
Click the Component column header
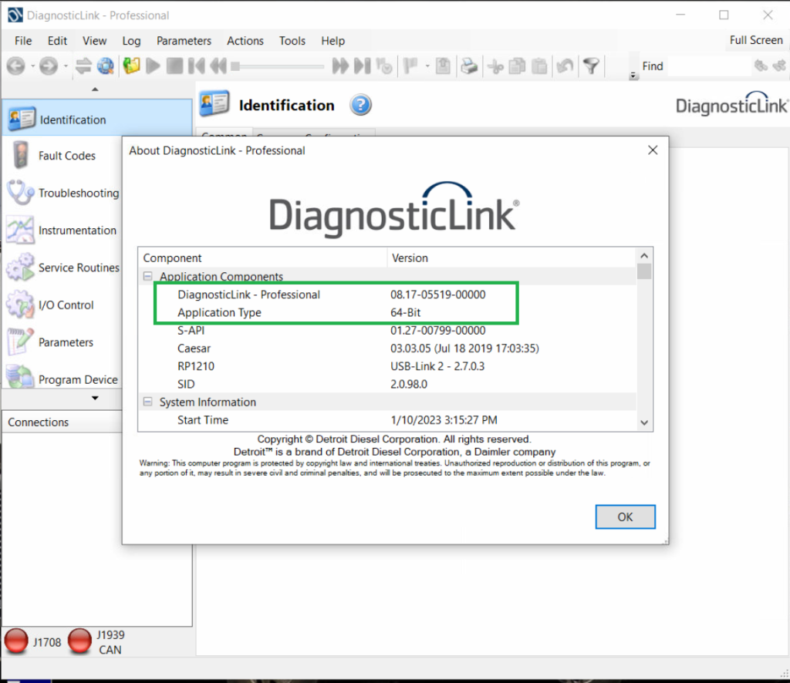262,257
